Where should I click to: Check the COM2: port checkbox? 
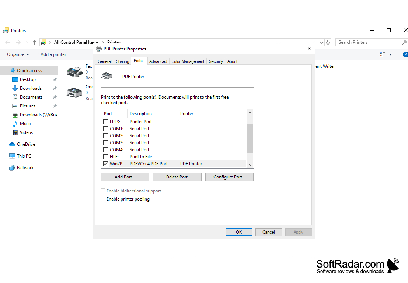pos(106,136)
